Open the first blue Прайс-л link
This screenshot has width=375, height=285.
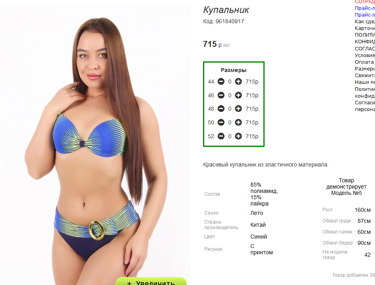[x=365, y=8]
